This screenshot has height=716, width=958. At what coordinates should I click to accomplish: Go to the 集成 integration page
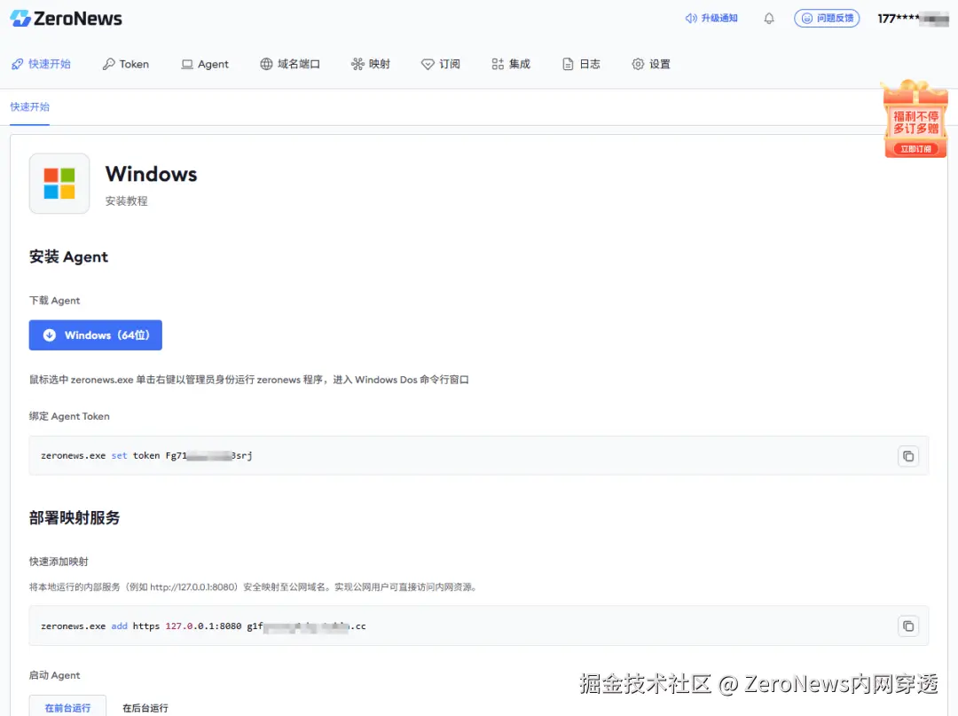(511, 64)
